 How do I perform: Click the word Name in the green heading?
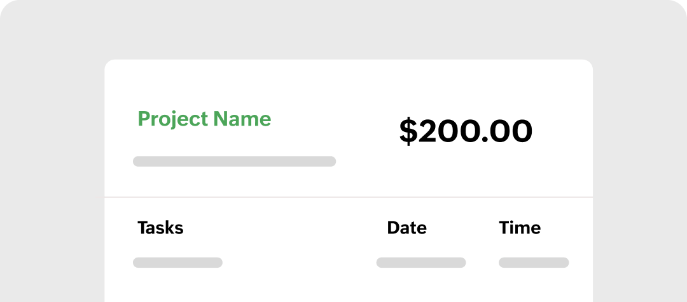tap(242, 119)
